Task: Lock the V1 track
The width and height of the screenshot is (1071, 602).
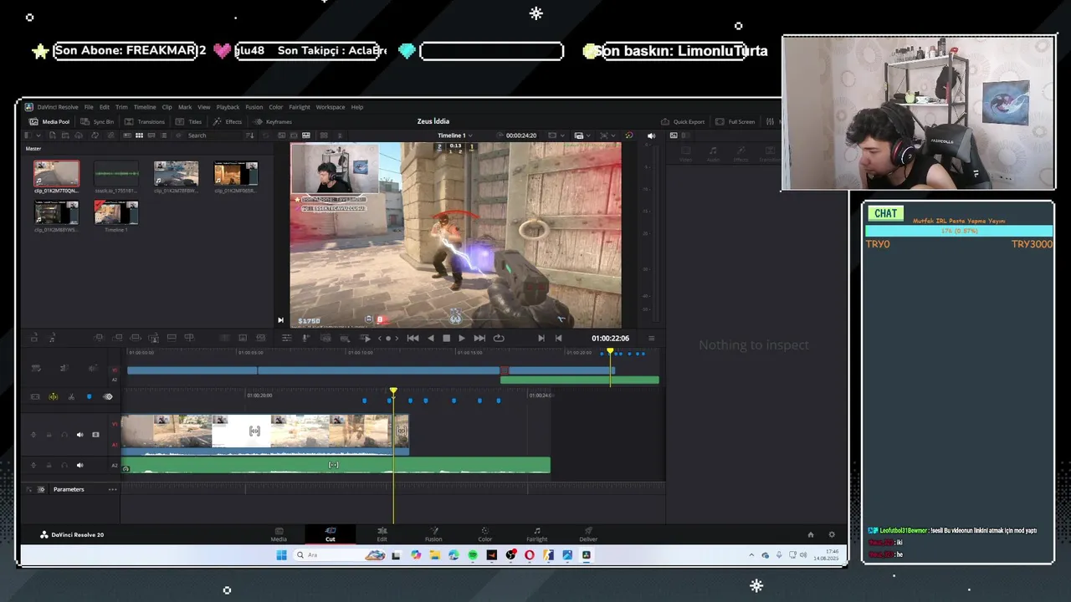Action: pos(49,434)
